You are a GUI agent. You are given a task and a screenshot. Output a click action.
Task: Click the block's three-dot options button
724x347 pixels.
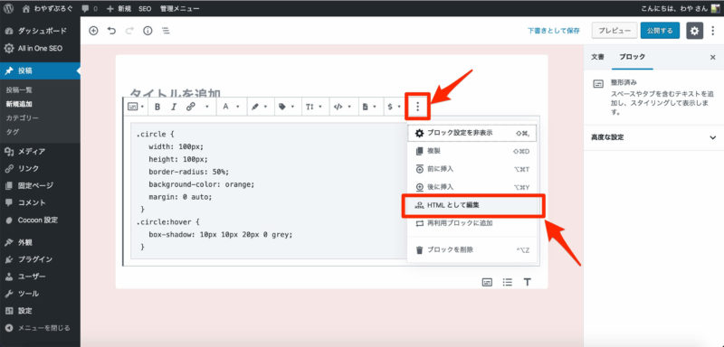pos(418,107)
